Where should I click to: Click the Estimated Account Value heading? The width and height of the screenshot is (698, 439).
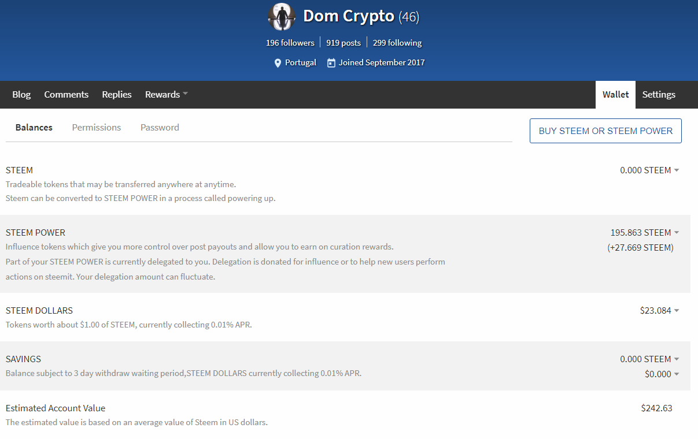pyautogui.click(x=56, y=408)
